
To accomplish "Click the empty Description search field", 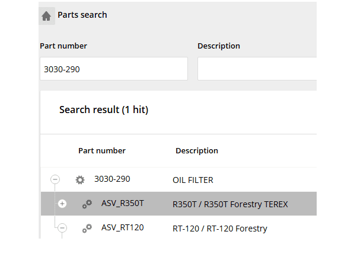I will tap(257, 69).
